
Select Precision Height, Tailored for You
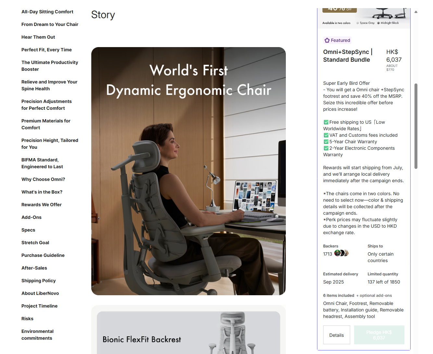point(50,144)
